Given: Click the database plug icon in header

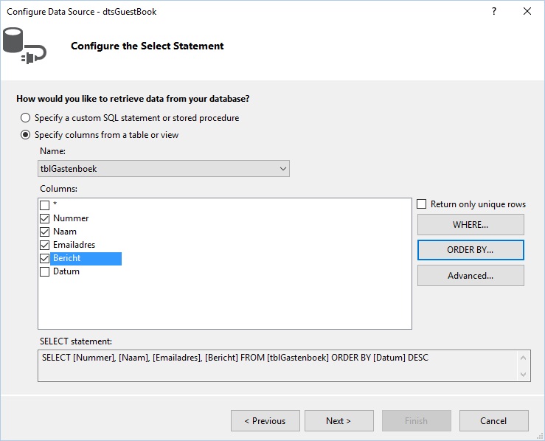Looking at the screenshot, I should [24, 46].
